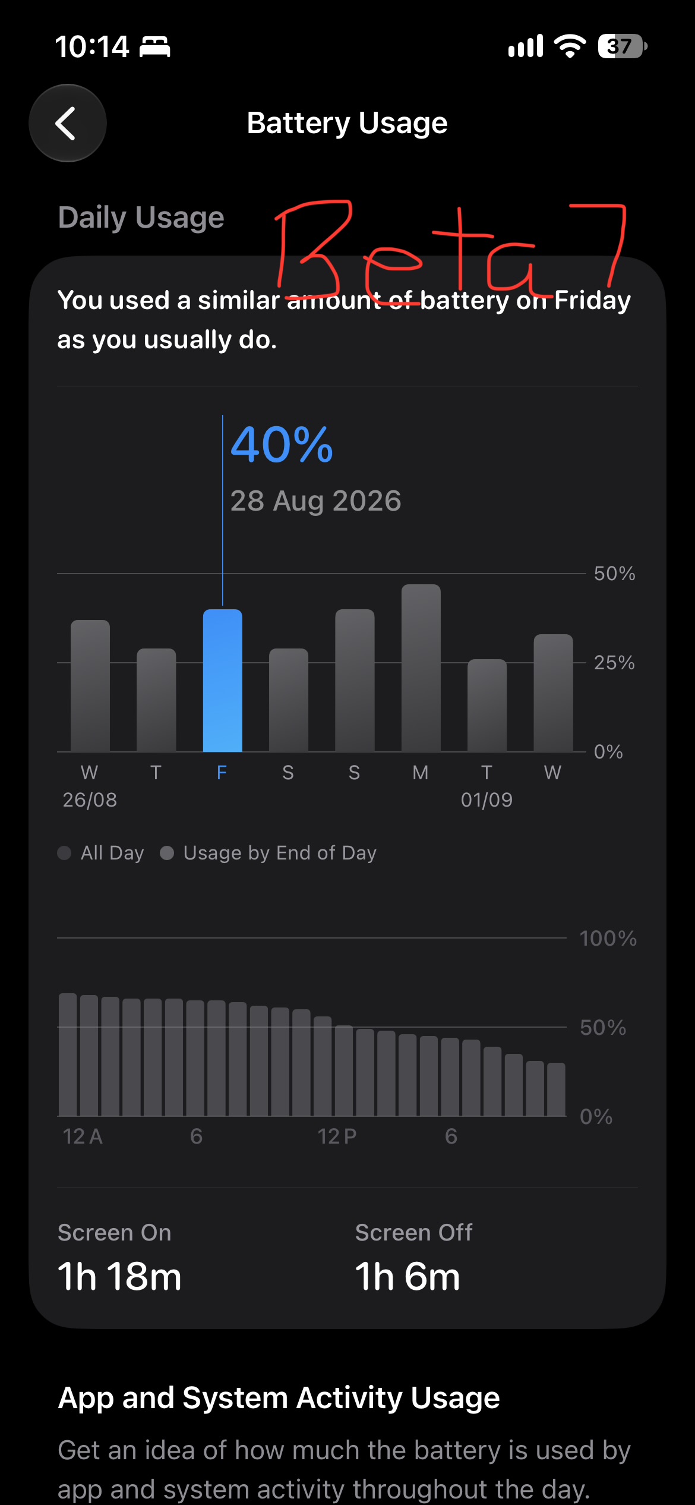The image size is (695, 1505).
Task: Tap the hourly bar above 12 P
Action: click(323, 1066)
